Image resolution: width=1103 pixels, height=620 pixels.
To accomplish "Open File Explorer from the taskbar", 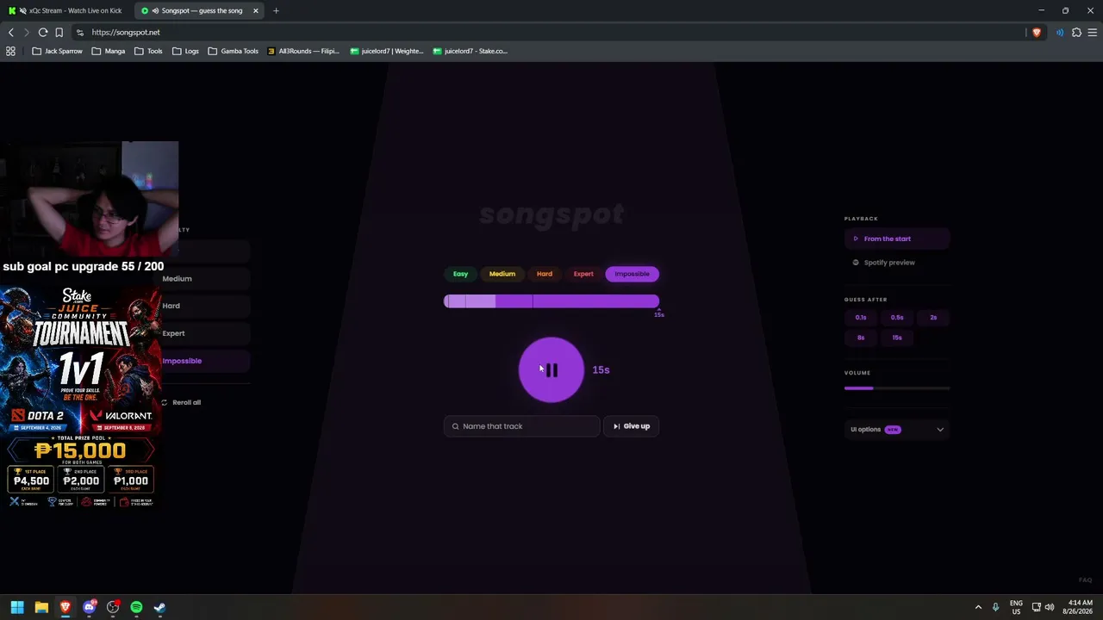I will pyautogui.click(x=41, y=608).
